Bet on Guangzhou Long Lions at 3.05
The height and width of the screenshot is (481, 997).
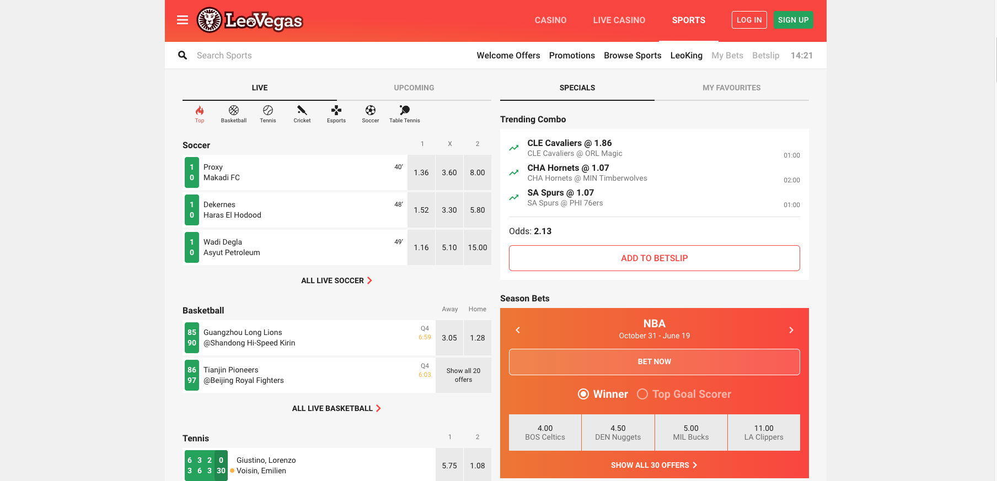click(449, 338)
